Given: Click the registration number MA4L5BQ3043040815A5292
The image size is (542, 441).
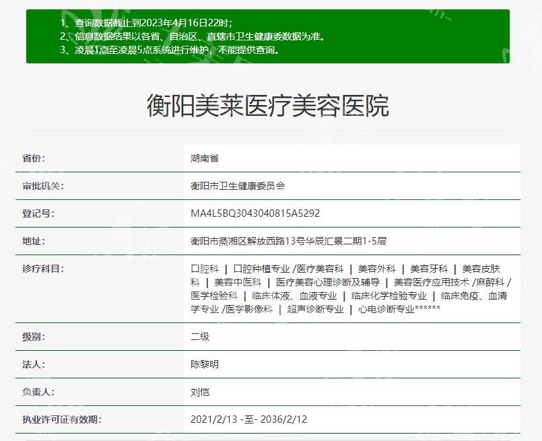Looking at the screenshot, I should click(255, 213).
